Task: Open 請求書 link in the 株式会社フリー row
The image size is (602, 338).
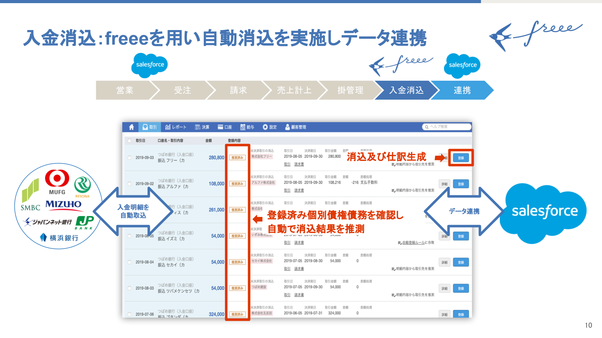Action: [x=299, y=164]
